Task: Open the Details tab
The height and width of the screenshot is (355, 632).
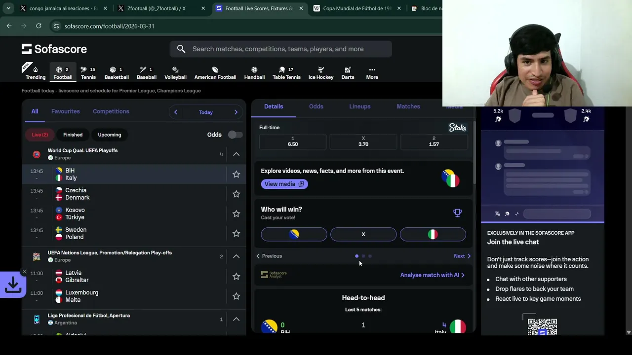Action: click(x=274, y=106)
